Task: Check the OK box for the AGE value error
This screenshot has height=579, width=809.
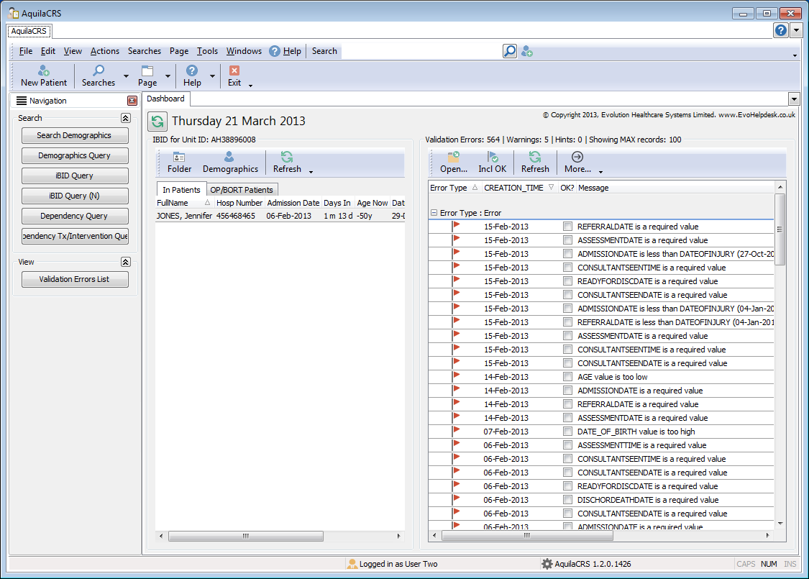Action: (567, 376)
